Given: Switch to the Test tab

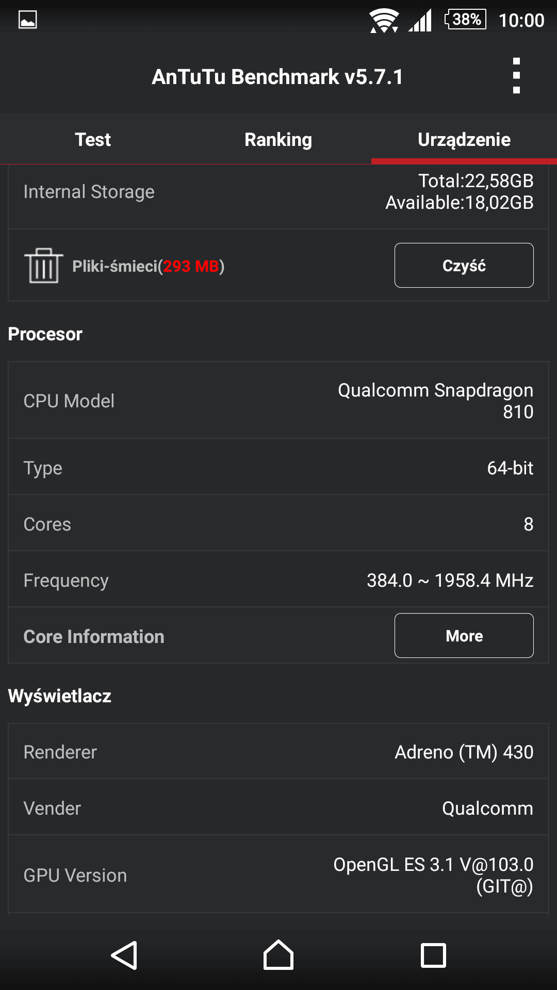Looking at the screenshot, I should coord(93,140).
